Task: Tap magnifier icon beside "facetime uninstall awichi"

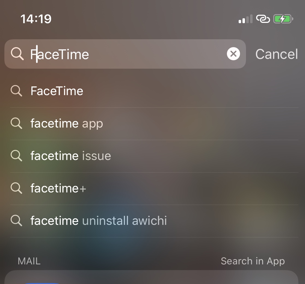Action: [16, 220]
